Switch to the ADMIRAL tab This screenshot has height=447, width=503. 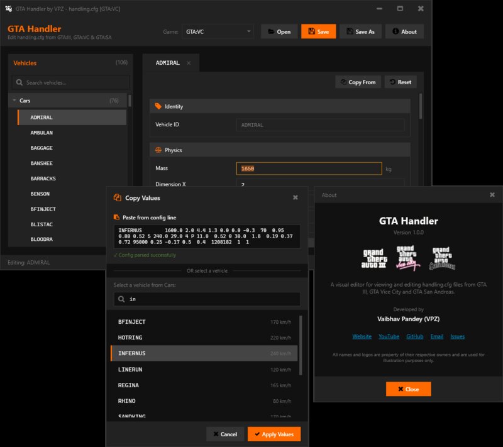167,63
